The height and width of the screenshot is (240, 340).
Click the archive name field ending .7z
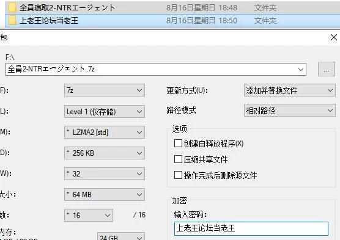[156, 70]
